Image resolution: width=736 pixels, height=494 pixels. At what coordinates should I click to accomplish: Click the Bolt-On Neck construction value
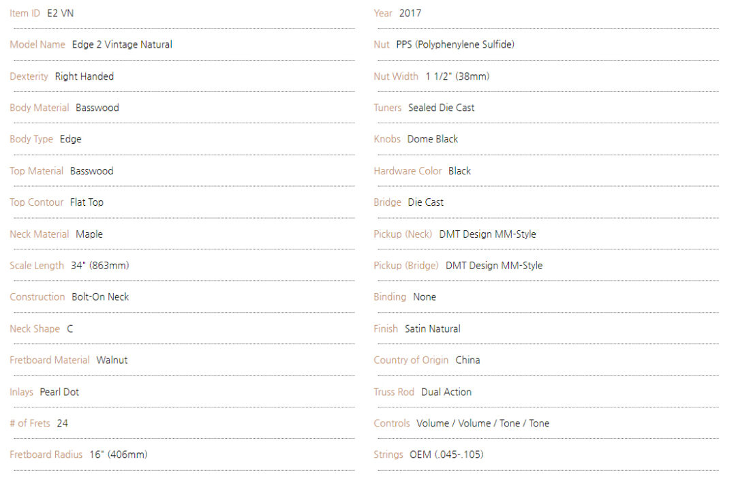pos(100,296)
